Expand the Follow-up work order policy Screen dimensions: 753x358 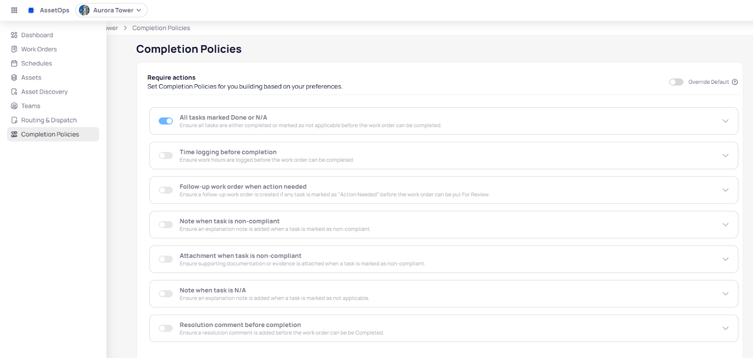[725, 190]
